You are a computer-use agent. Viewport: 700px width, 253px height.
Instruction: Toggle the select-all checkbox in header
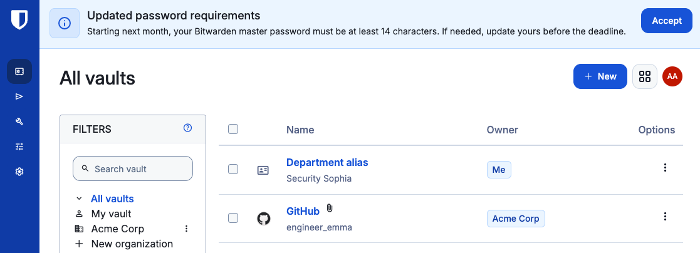tap(233, 130)
